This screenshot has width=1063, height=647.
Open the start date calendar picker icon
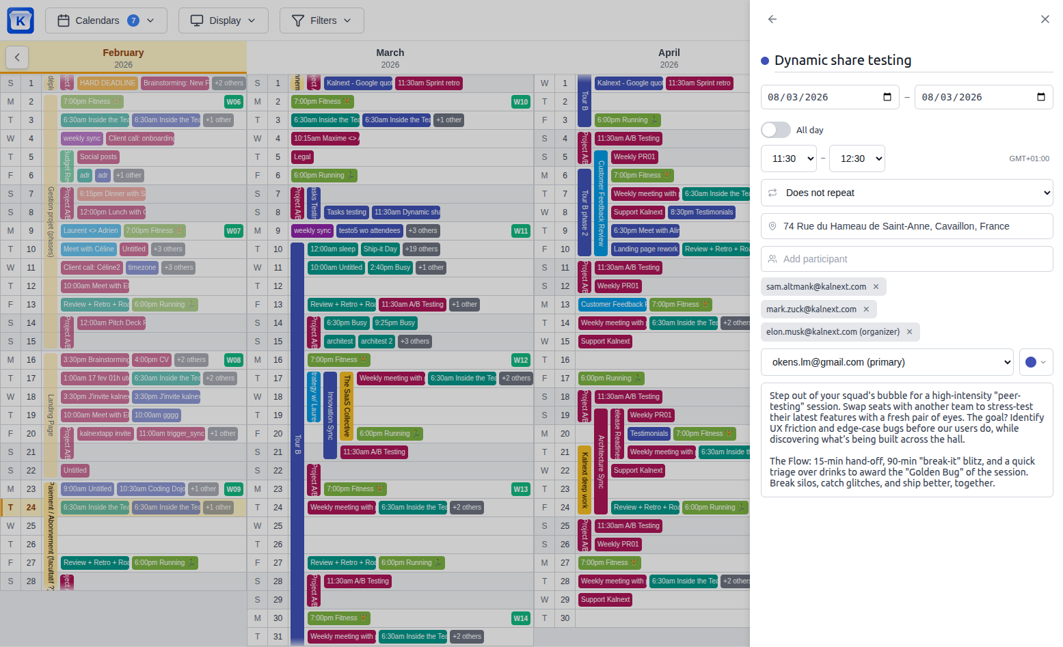(887, 97)
